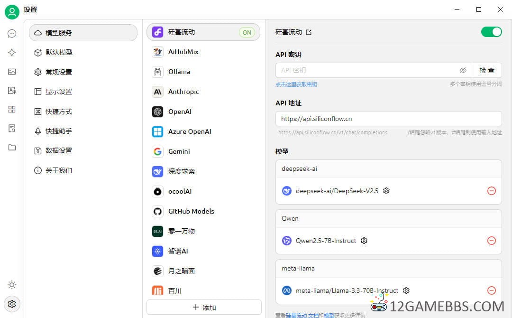
Task: Open settings gear for DeepSeek-V2.5 model
Action: pos(386,191)
